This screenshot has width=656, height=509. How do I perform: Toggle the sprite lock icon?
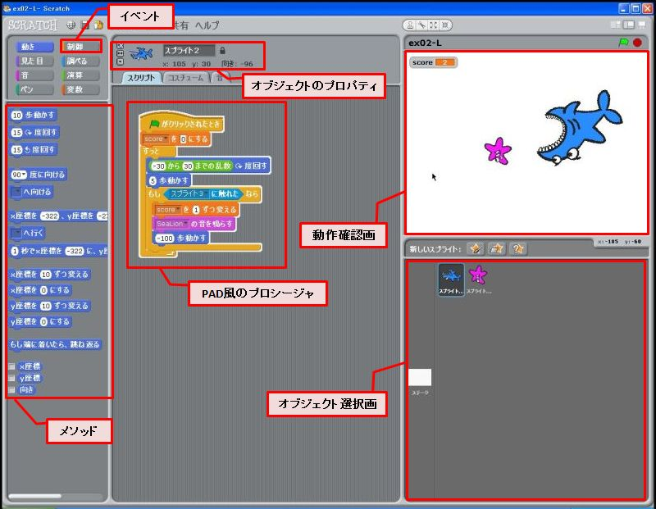tap(222, 51)
